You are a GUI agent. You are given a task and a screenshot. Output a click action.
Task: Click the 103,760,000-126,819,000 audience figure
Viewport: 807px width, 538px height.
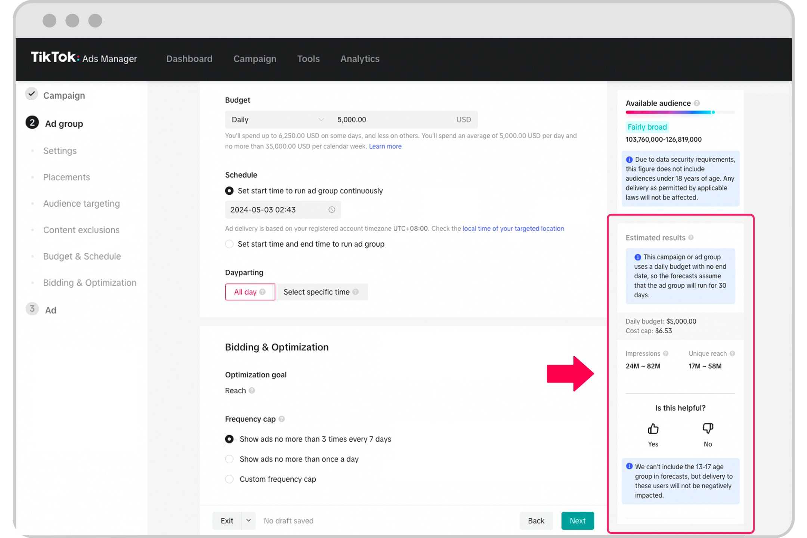pos(664,139)
